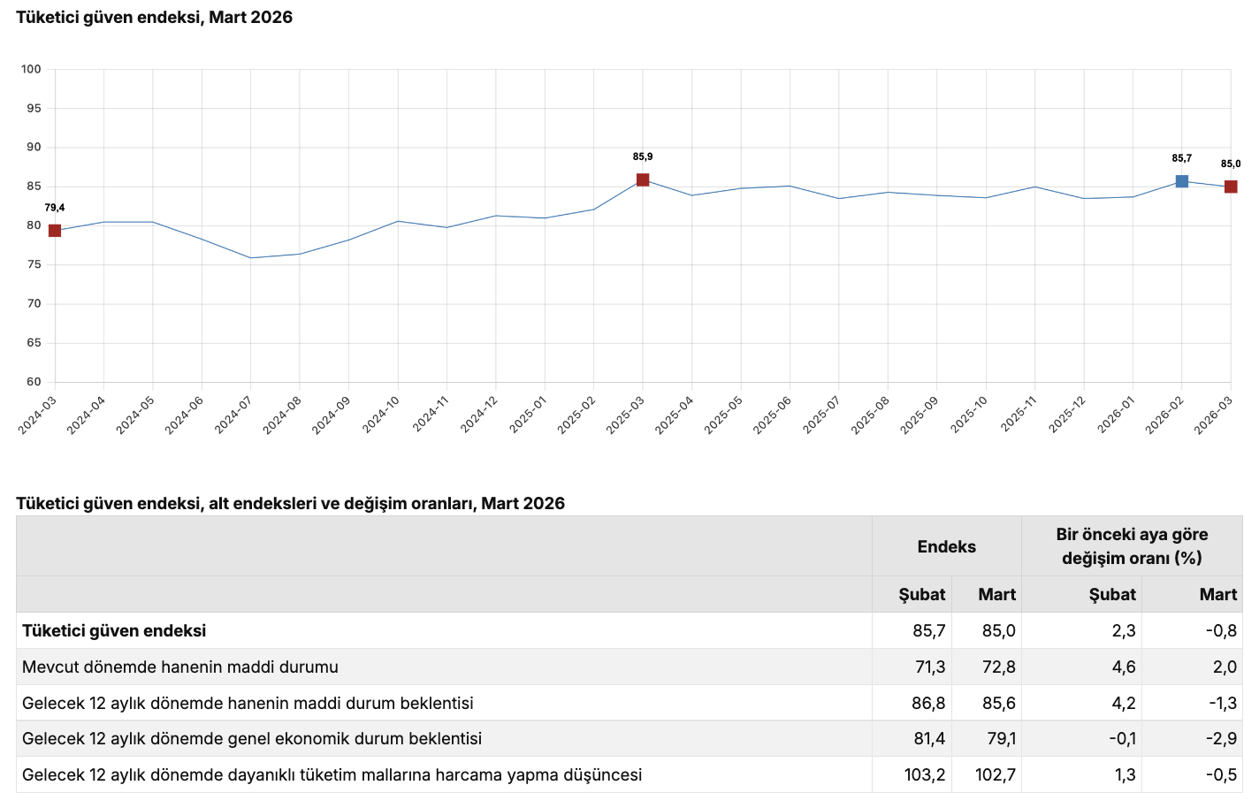Select the 'genel ekonomik durum beklentisi' row label
This screenshot has width=1259, height=808.
252,738
